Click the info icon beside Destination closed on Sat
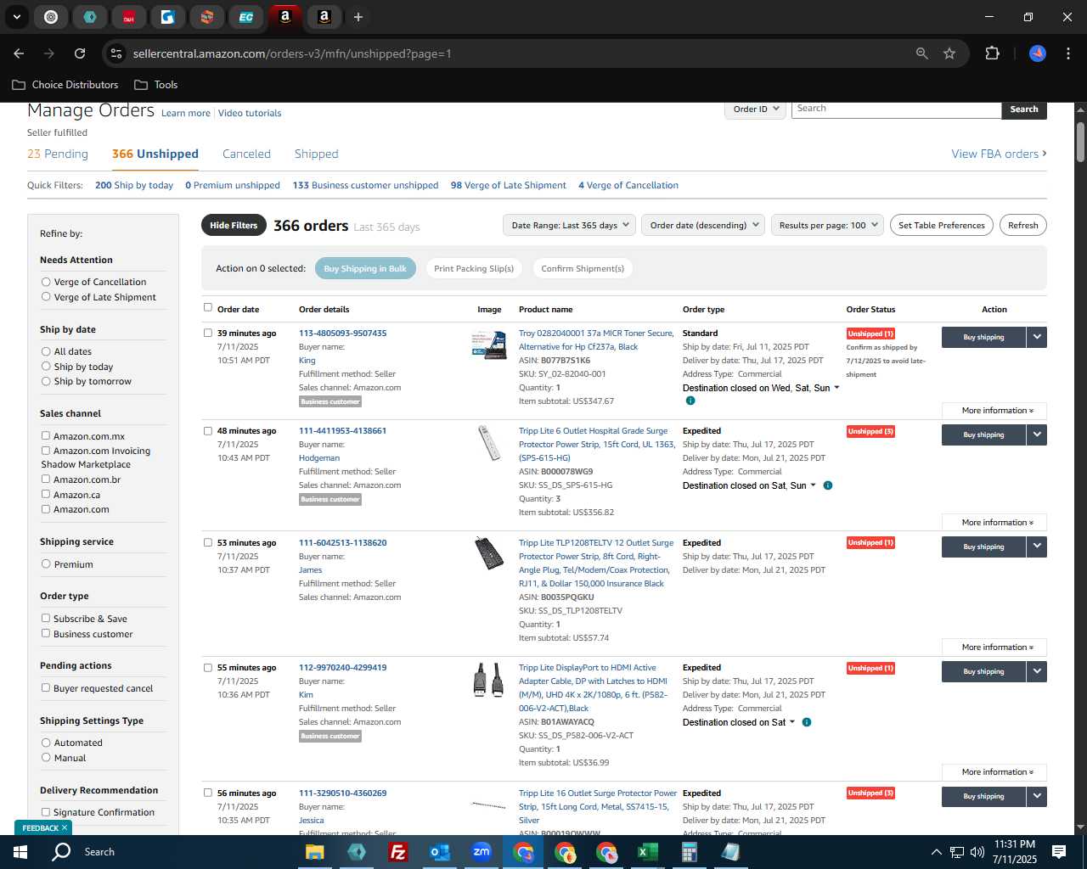The height and width of the screenshot is (869, 1087). [807, 722]
